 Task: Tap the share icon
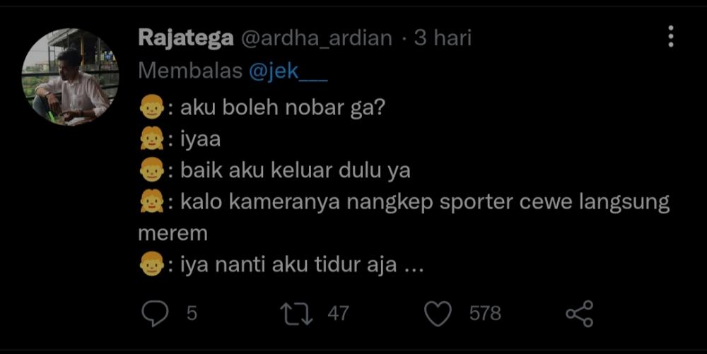coord(580,314)
